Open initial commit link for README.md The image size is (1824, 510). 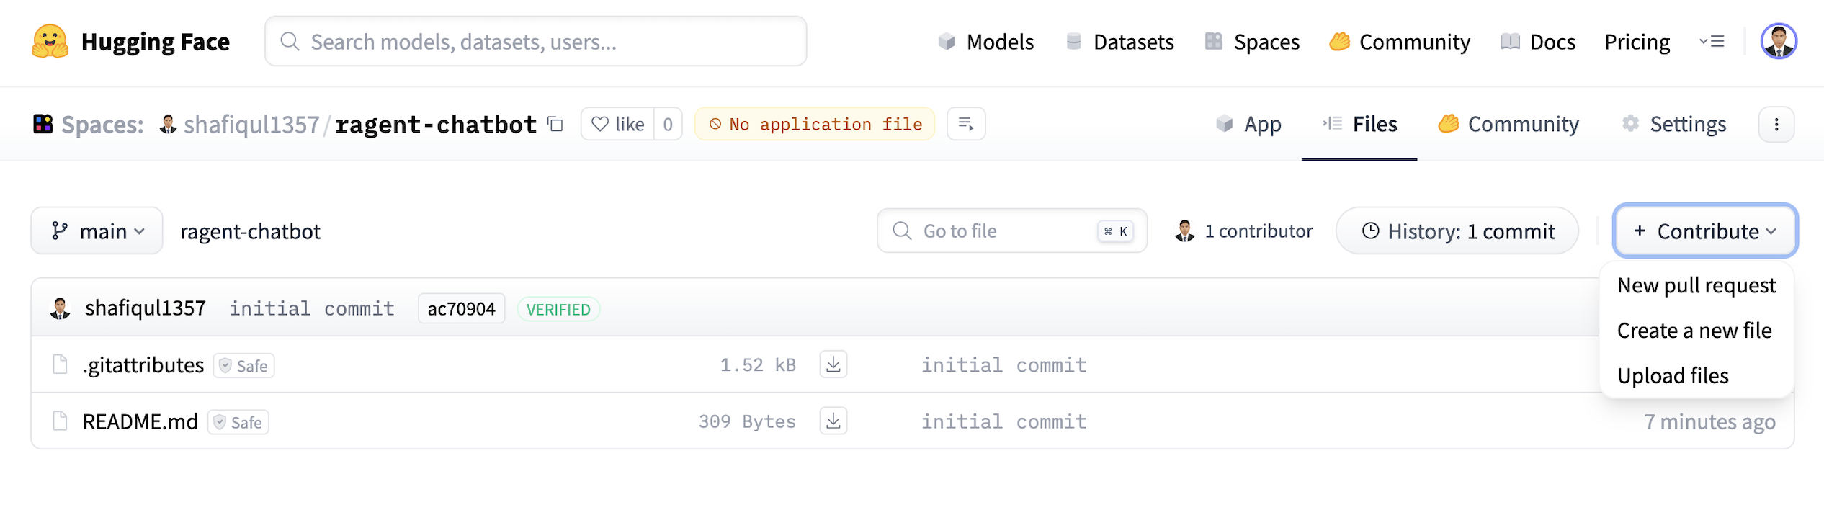(x=1003, y=421)
